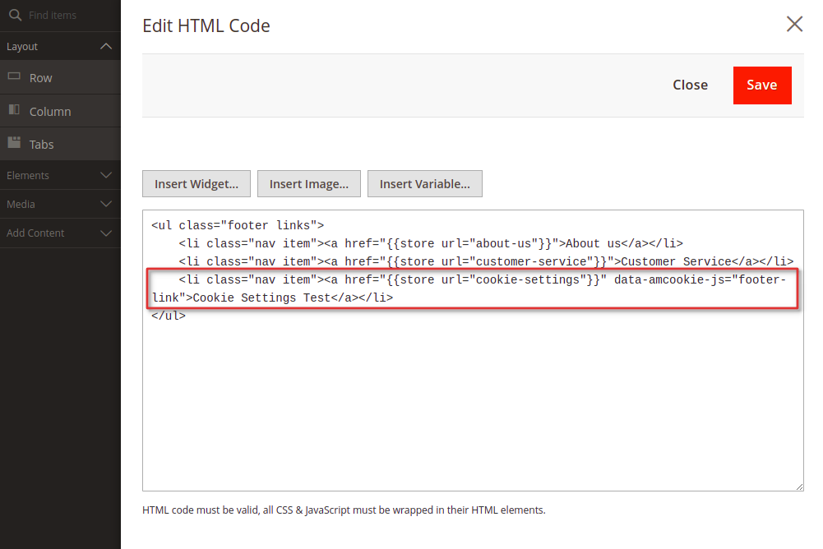Click the Insert Variable button
The image size is (823, 549).
click(x=424, y=184)
